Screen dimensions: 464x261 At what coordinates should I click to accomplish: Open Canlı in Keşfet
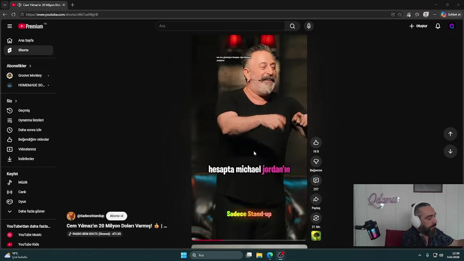tap(28, 192)
